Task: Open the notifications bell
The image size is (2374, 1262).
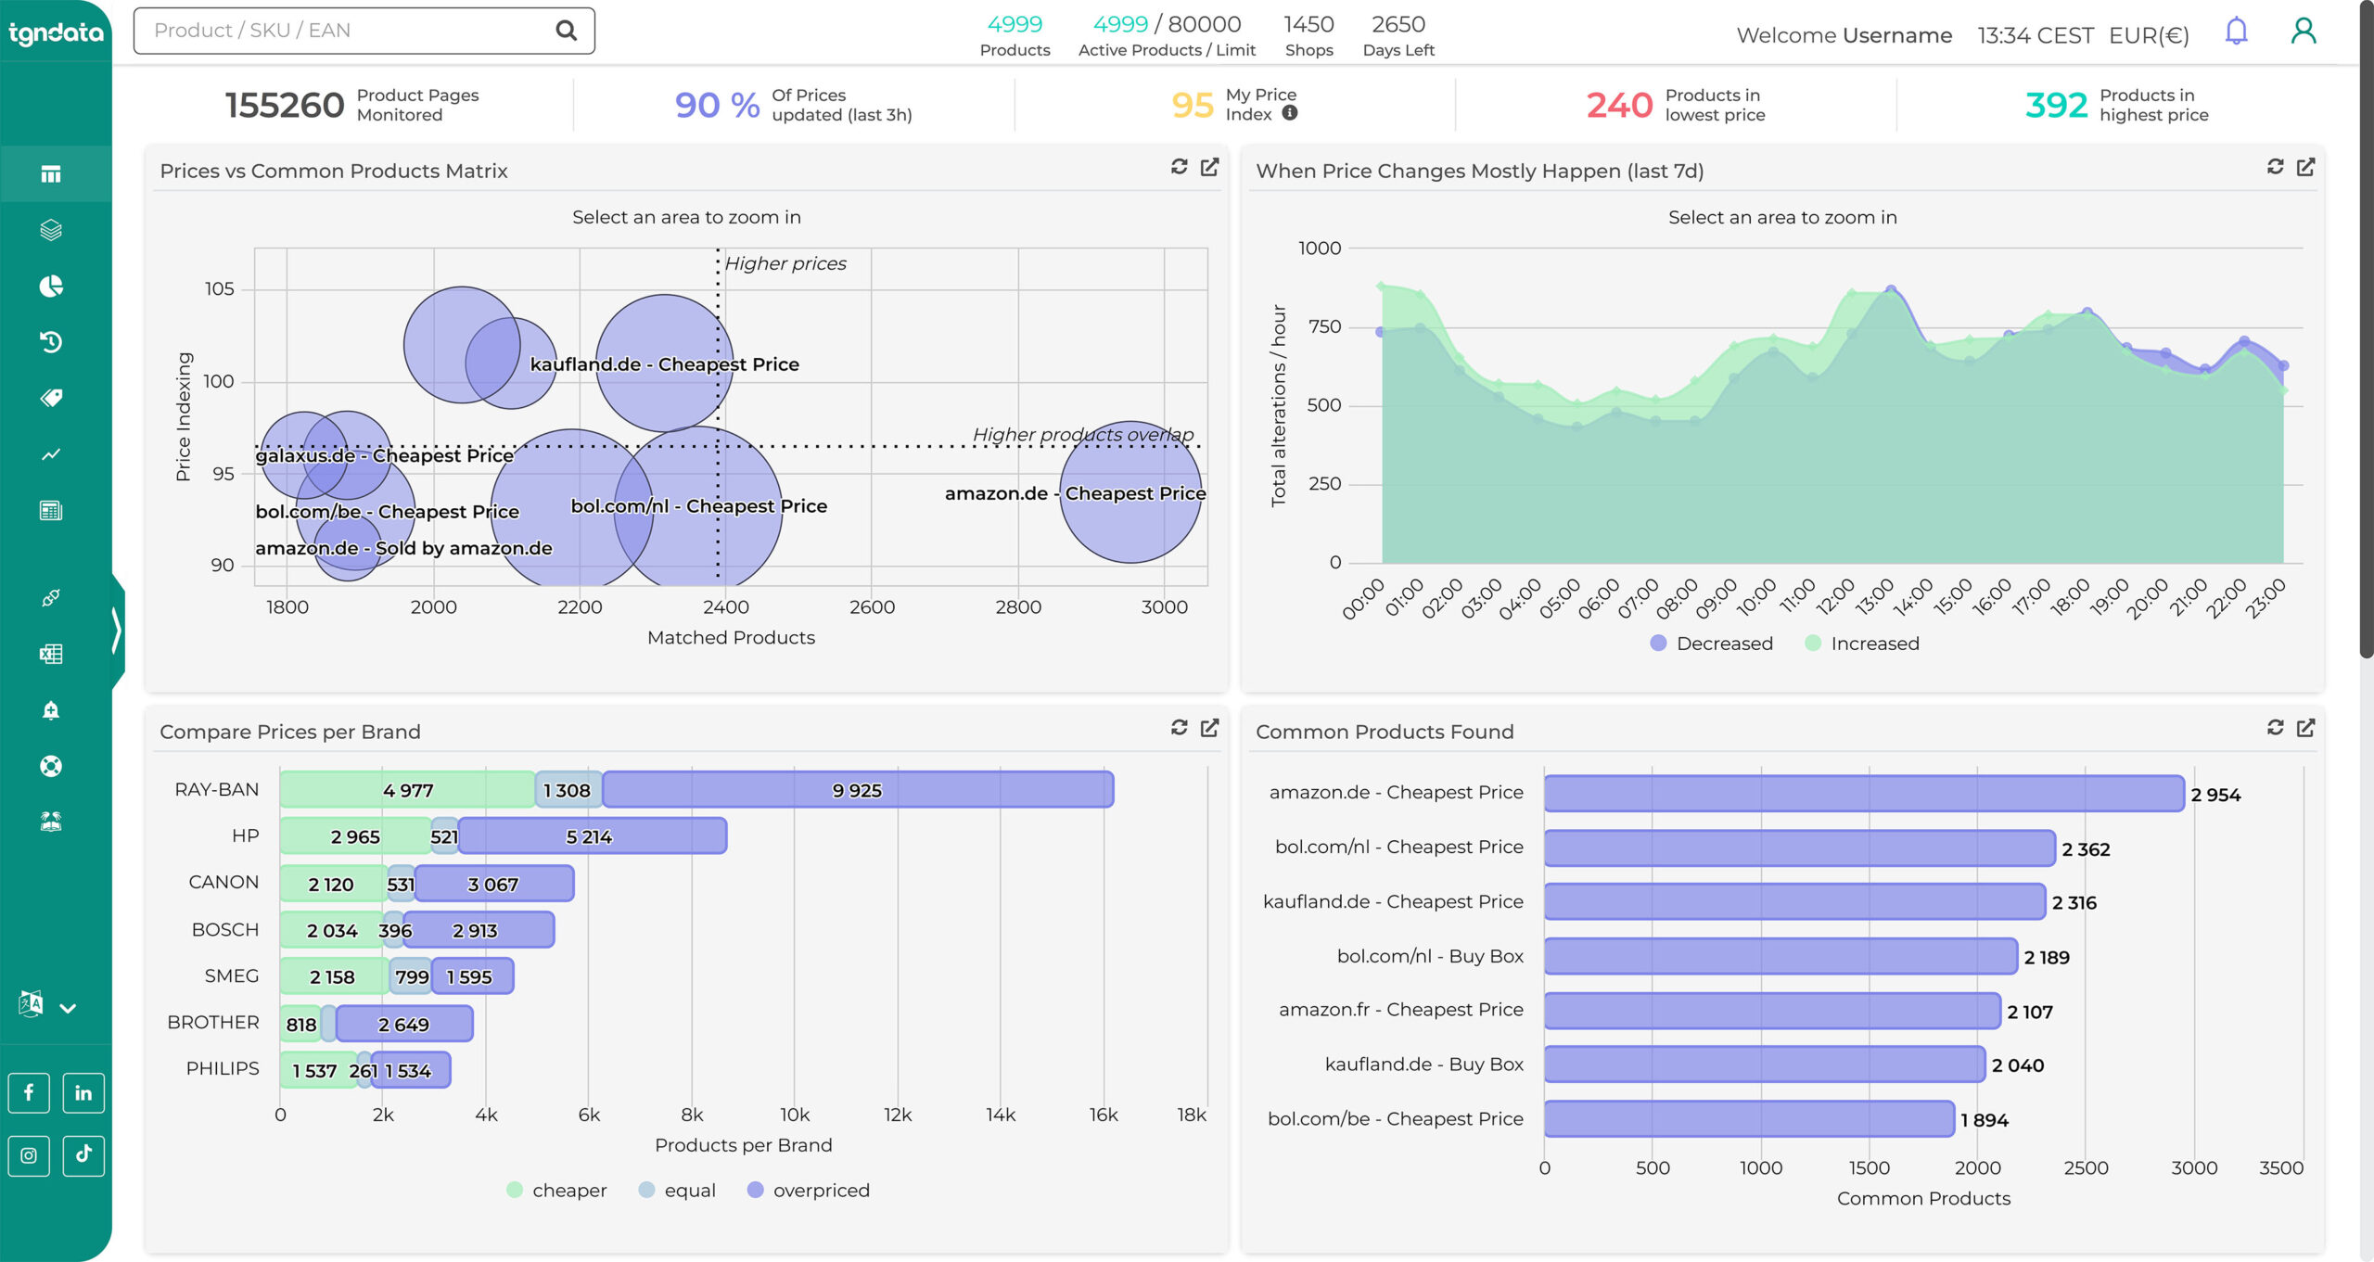Action: point(2236,32)
